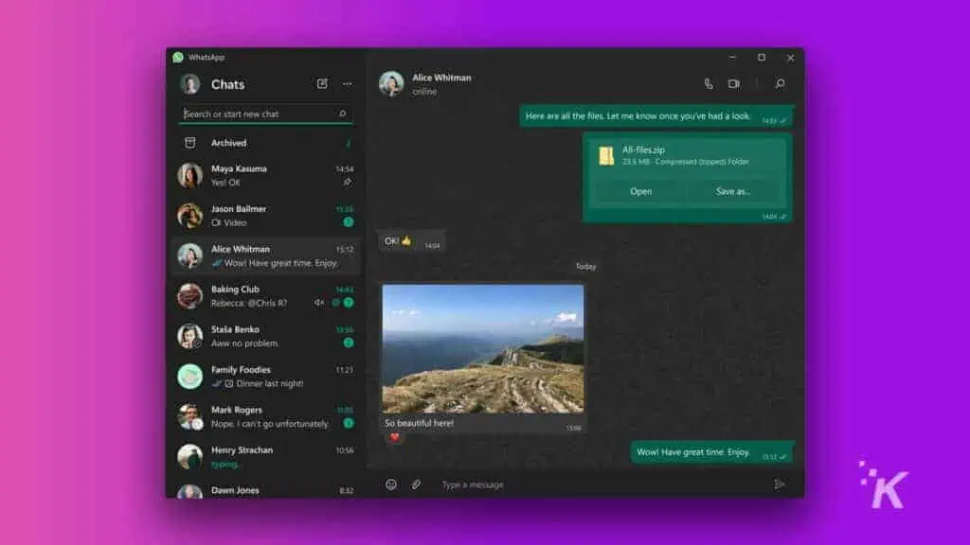Open the new chat compose icon
This screenshot has height=545, width=970.
pyautogui.click(x=322, y=83)
